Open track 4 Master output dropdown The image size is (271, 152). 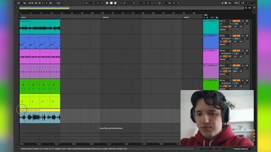(225, 74)
